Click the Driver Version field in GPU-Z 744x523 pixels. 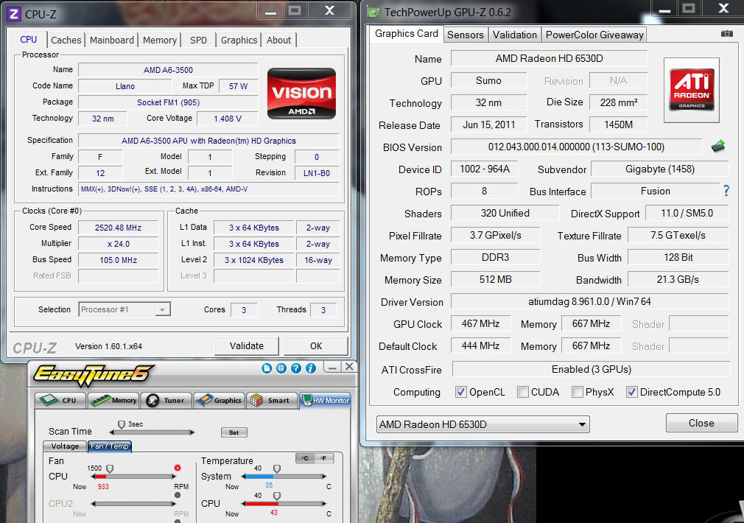[590, 301]
